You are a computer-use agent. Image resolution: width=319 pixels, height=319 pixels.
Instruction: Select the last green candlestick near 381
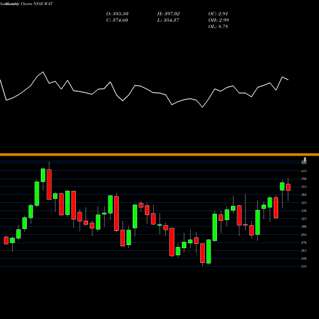pyautogui.click(x=282, y=186)
